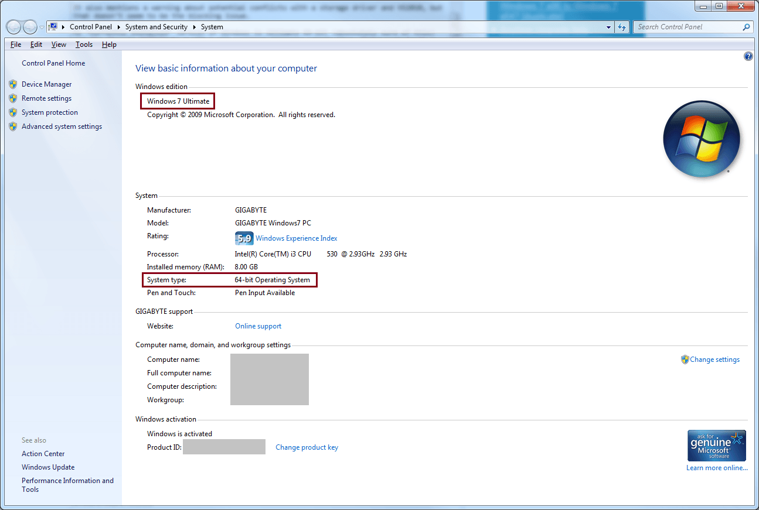Image resolution: width=759 pixels, height=510 pixels.
Task: Open Performance Information and Tools link
Action: click(68, 485)
